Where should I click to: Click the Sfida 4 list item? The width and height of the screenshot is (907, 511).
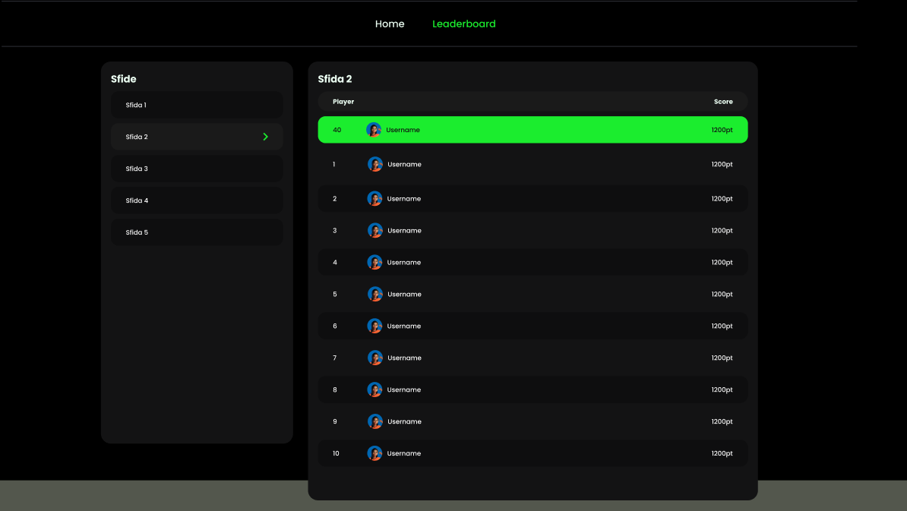197,200
